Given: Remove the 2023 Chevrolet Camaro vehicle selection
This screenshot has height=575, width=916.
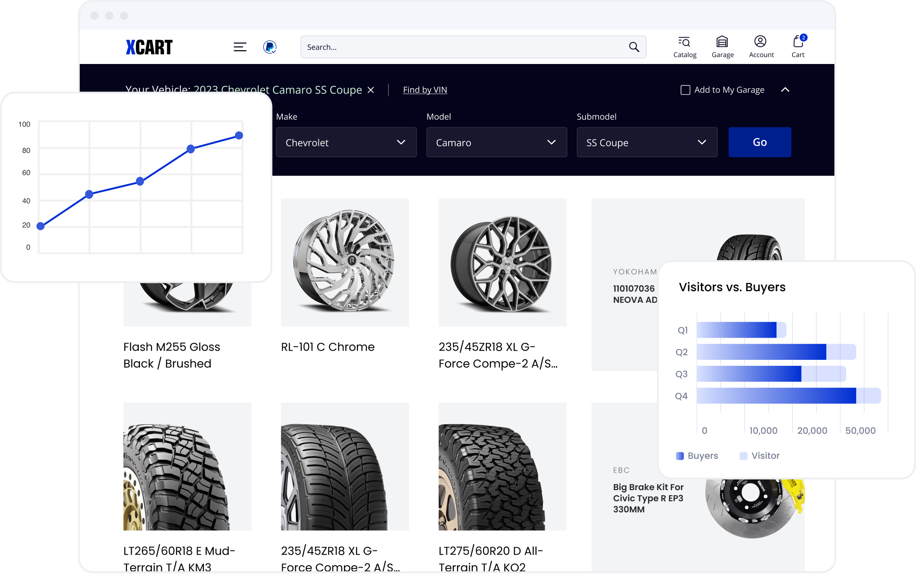Looking at the screenshot, I should coord(370,90).
